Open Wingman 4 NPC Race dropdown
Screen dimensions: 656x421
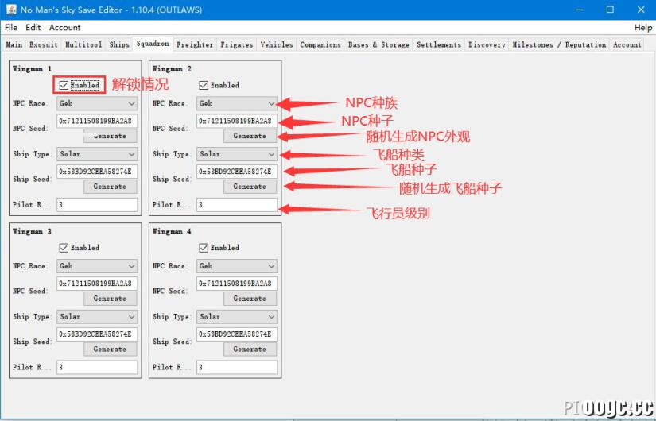(x=236, y=266)
